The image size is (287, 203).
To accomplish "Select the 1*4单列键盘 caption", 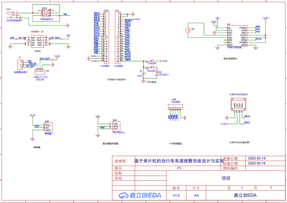I will pos(176,143).
